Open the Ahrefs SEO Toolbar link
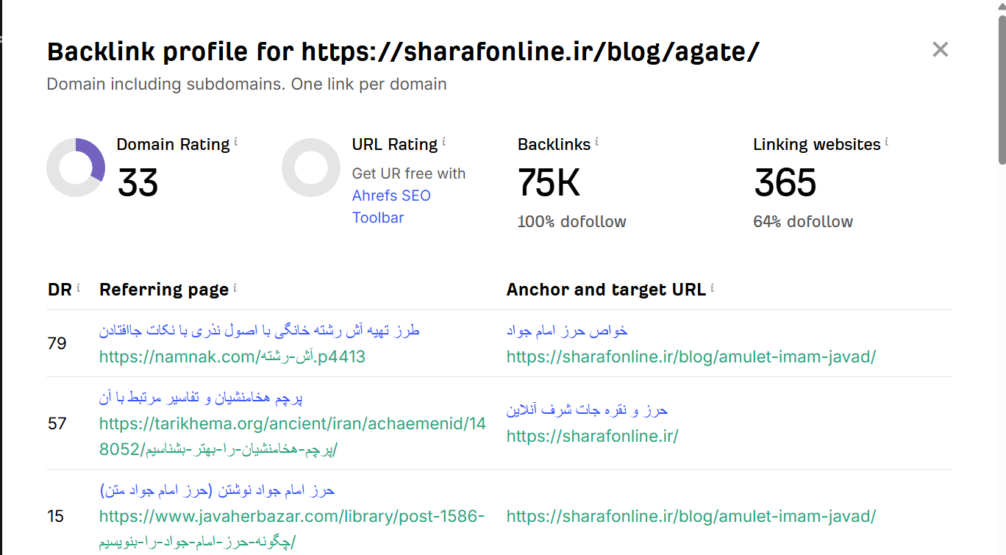1006x555 pixels. click(391, 207)
